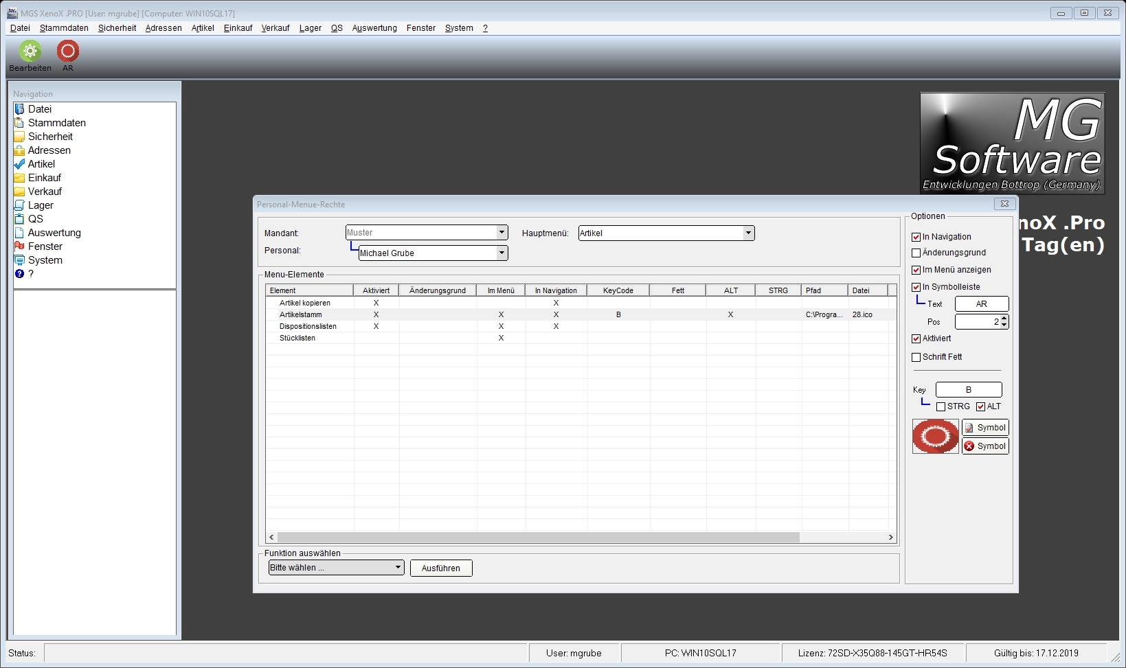1126x668 pixels.
Task: Toggle the Aktiviert checkbox
Action: click(x=916, y=338)
